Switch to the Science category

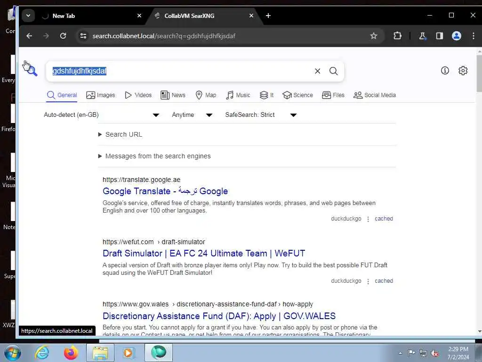297,95
